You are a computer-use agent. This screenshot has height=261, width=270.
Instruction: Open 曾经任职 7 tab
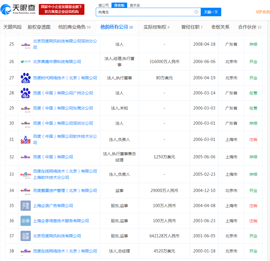192,27
